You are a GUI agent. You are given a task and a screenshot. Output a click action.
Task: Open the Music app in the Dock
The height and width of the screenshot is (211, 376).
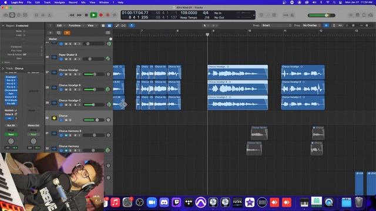coord(115,202)
